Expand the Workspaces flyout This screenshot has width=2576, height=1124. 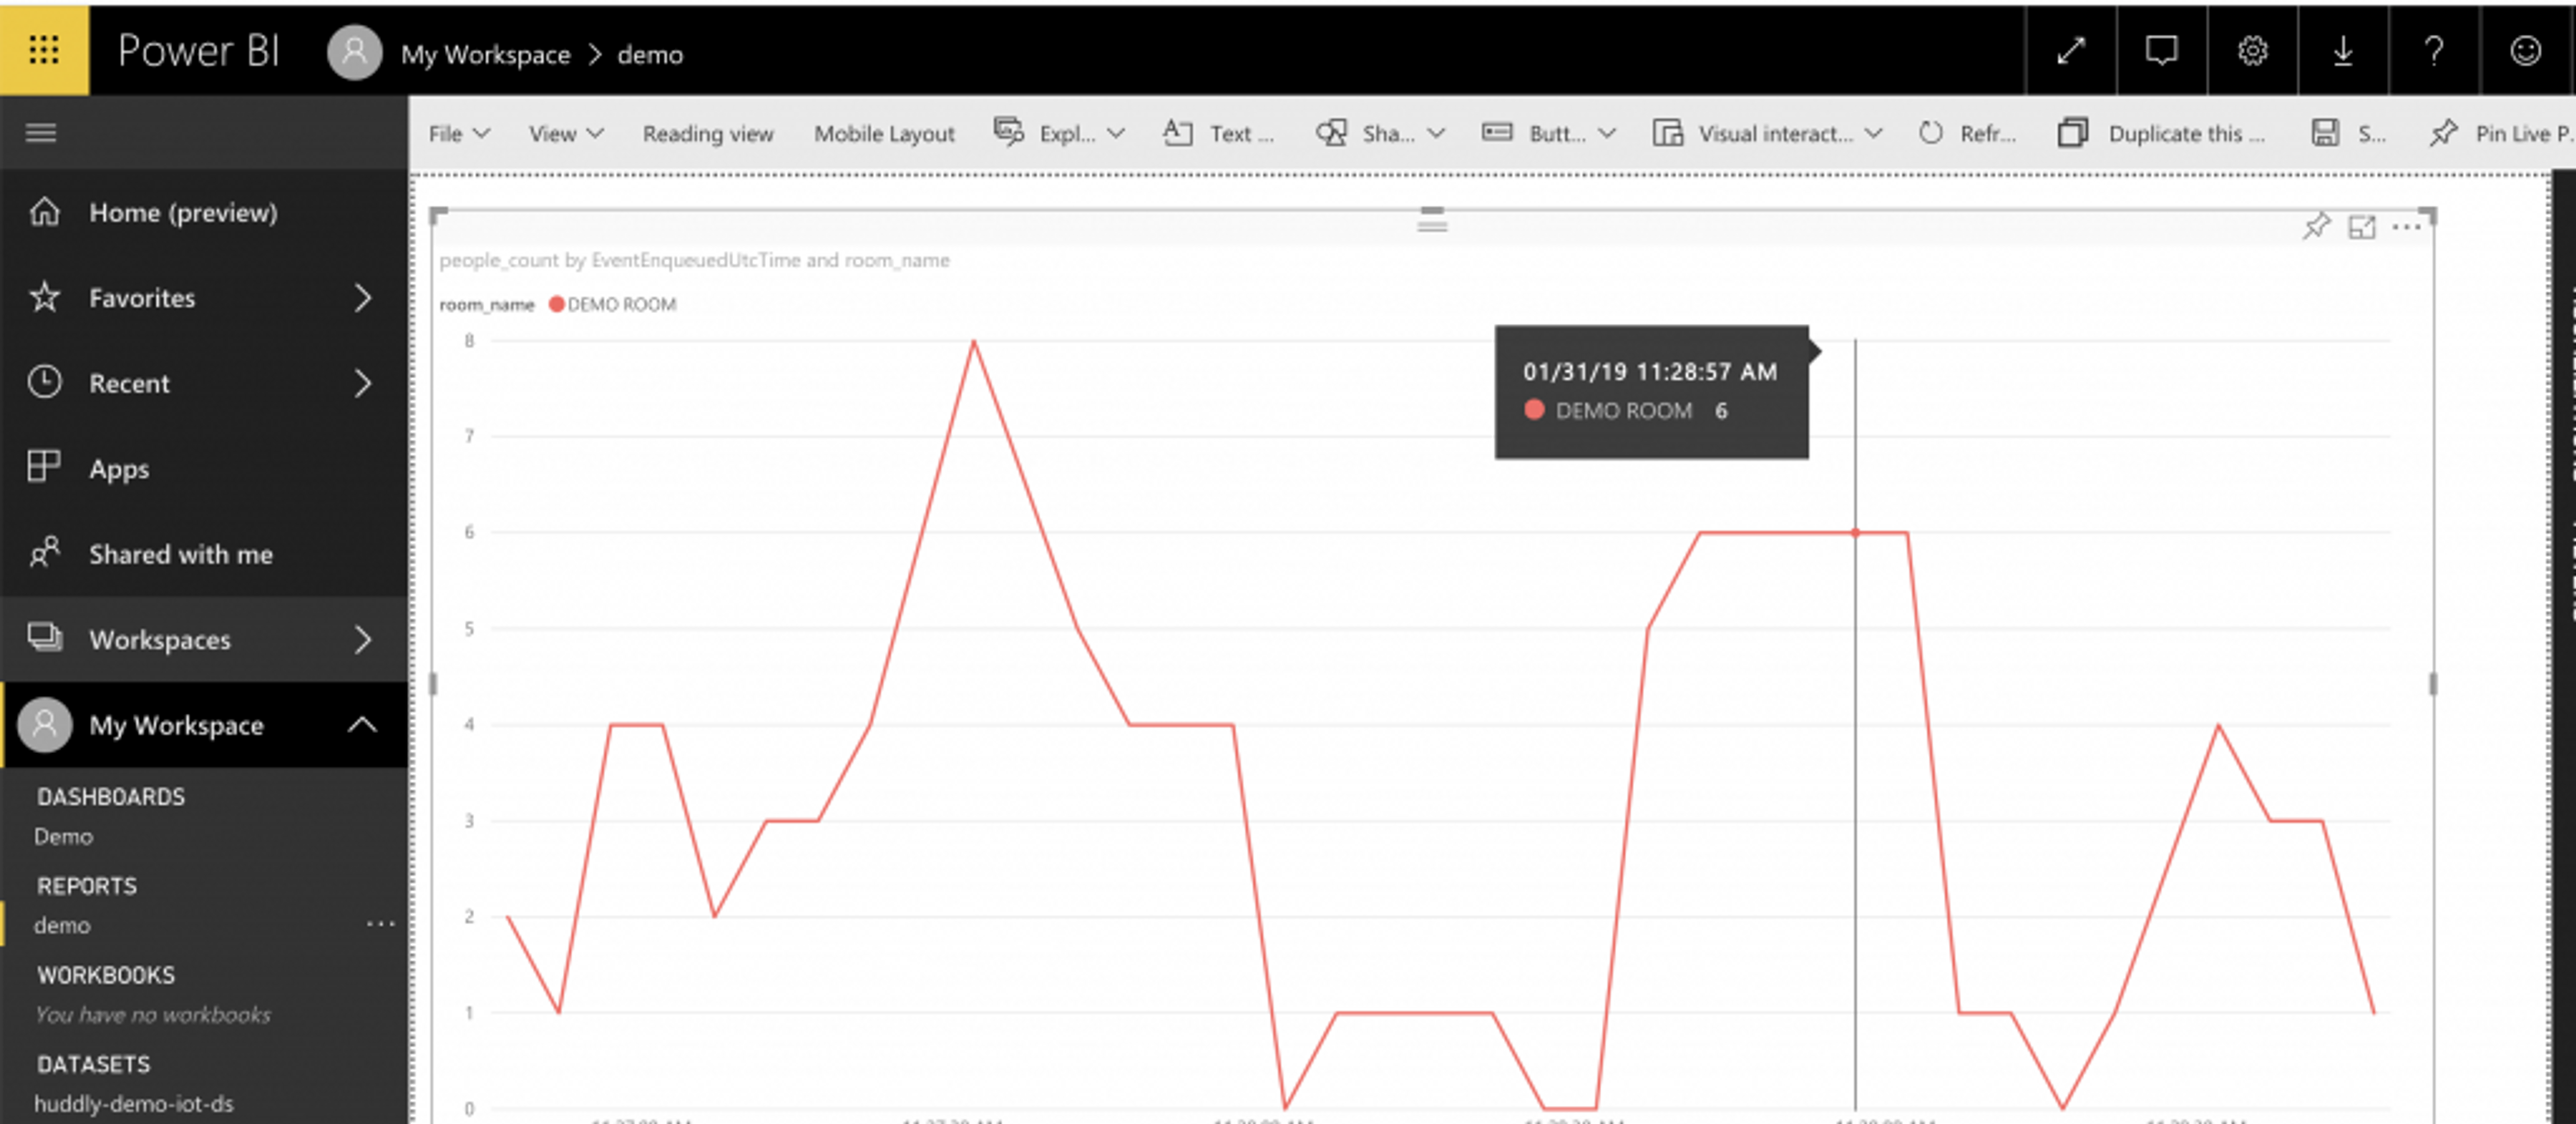click(x=362, y=639)
